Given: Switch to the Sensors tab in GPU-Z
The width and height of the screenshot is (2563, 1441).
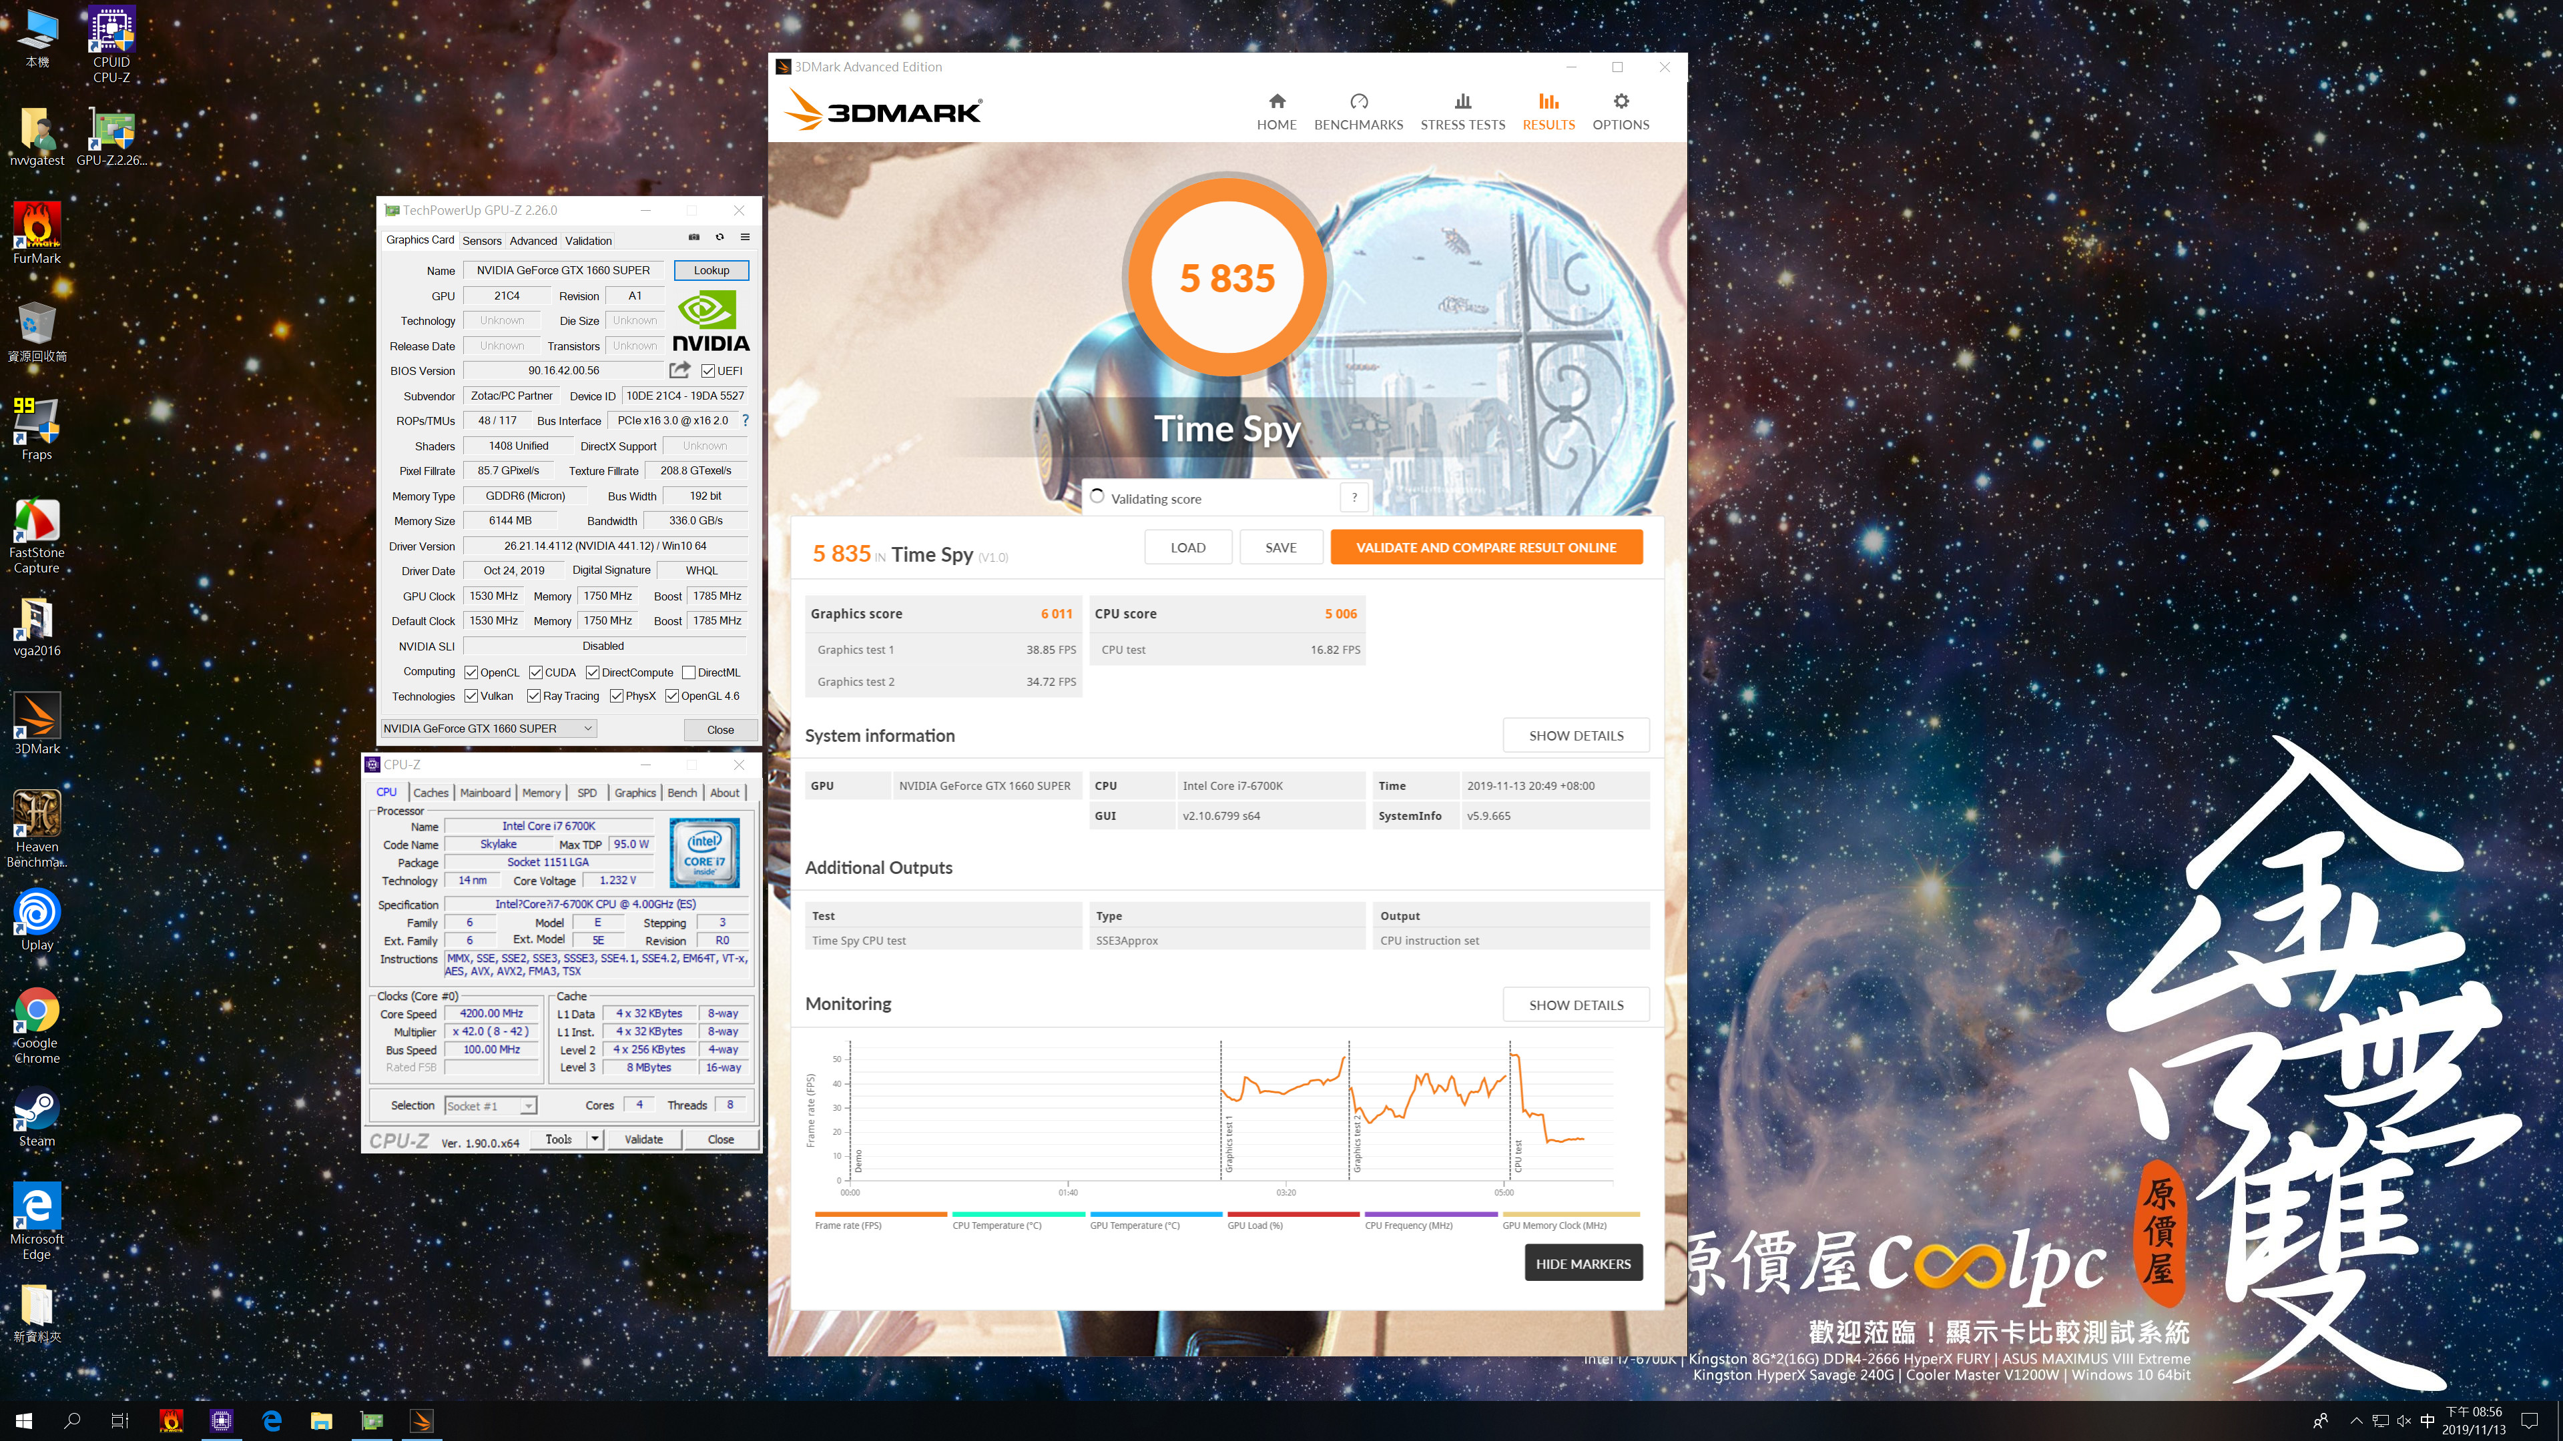Looking at the screenshot, I should pyautogui.click(x=481, y=241).
